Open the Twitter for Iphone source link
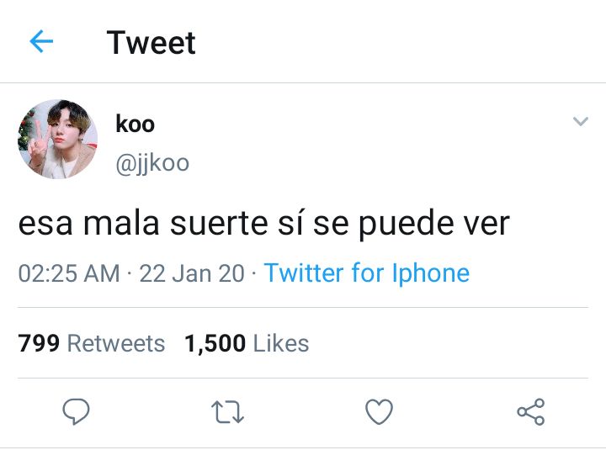 click(x=367, y=273)
